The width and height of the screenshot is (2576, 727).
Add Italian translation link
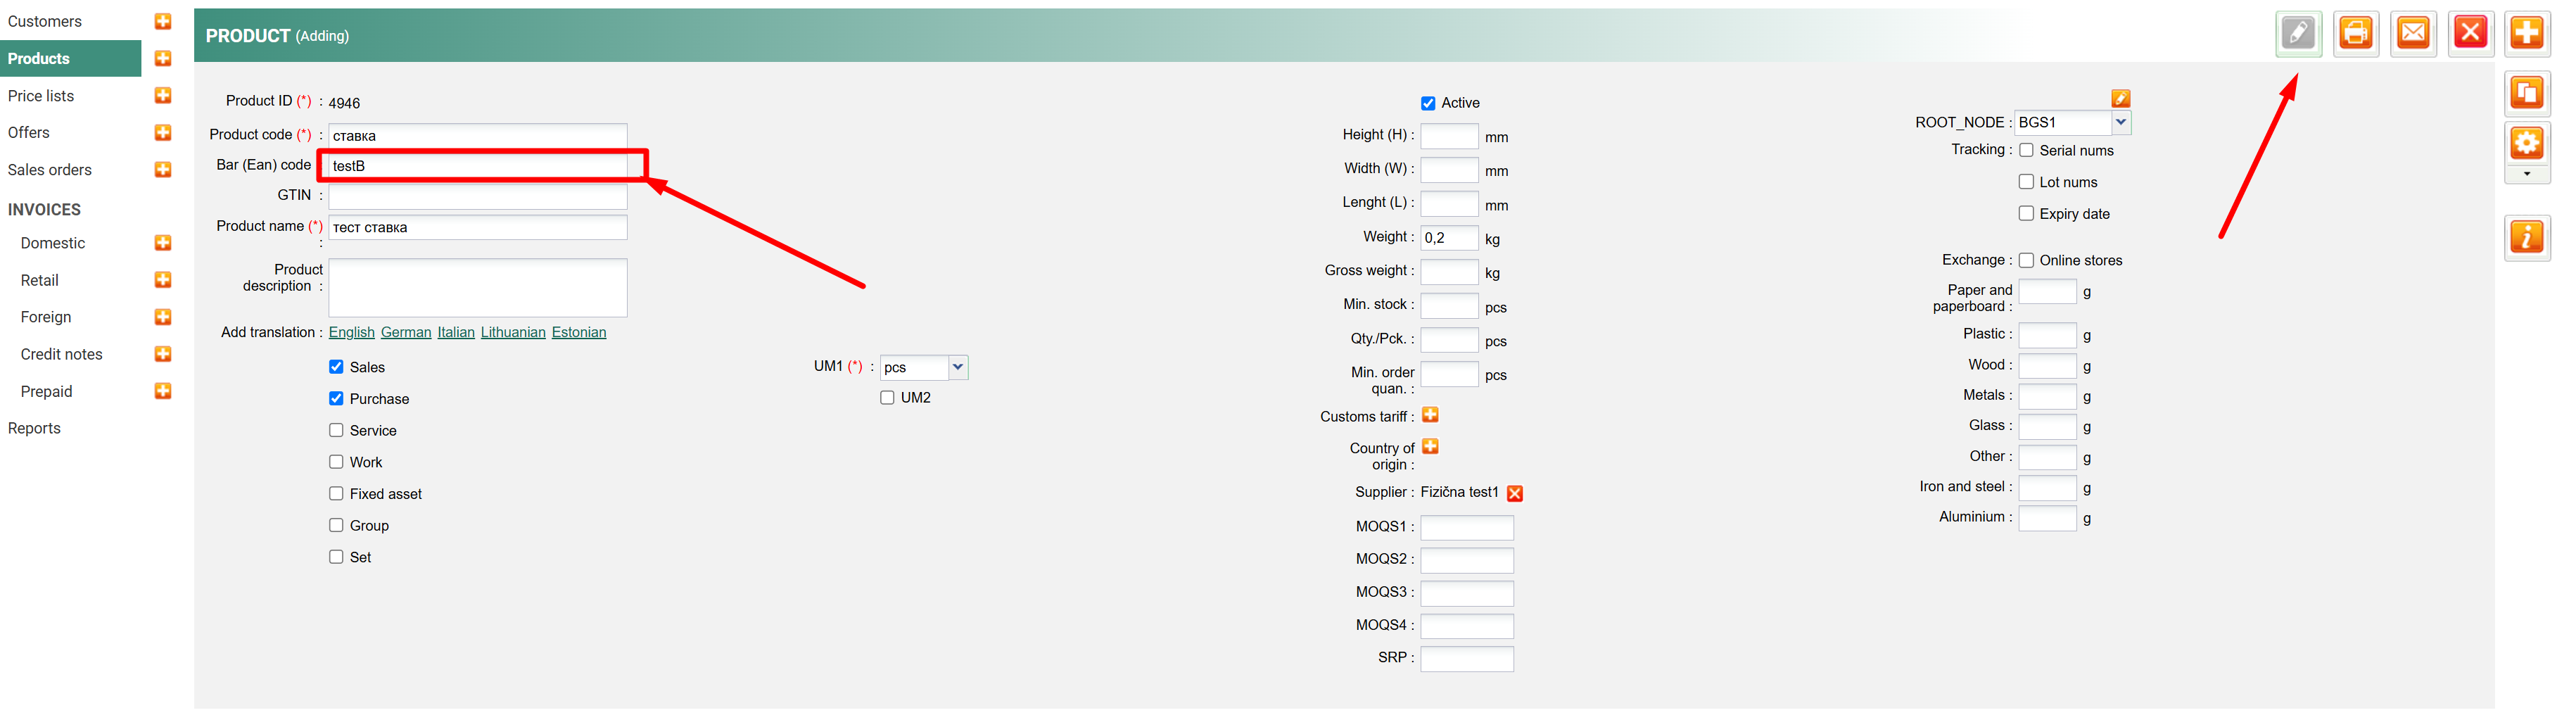(456, 332)
